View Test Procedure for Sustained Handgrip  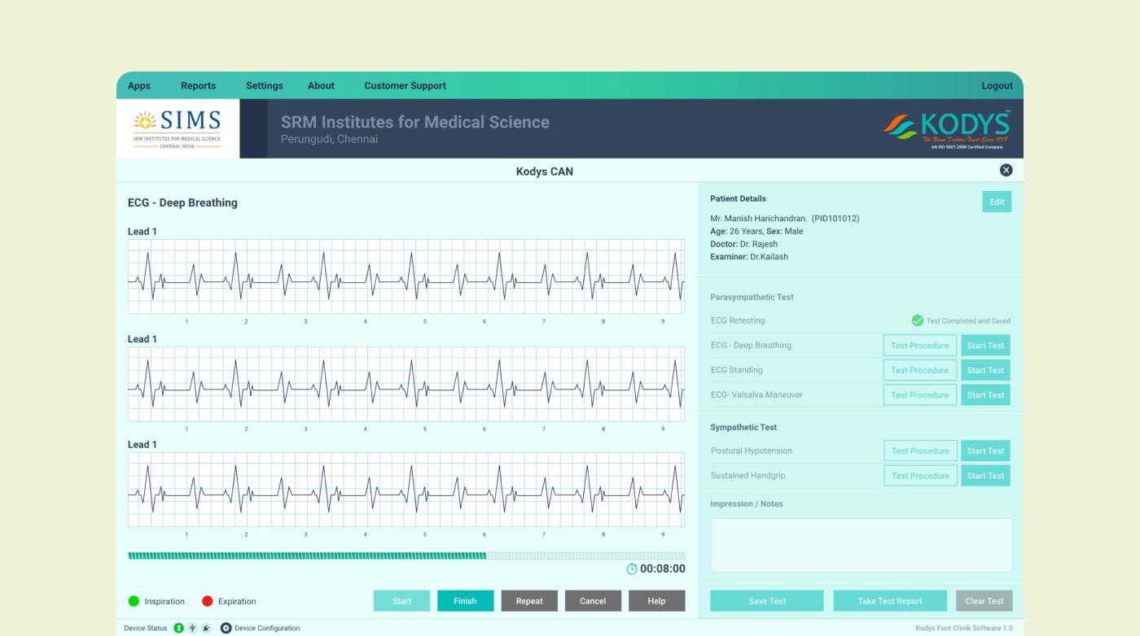(x=920, y=476)
